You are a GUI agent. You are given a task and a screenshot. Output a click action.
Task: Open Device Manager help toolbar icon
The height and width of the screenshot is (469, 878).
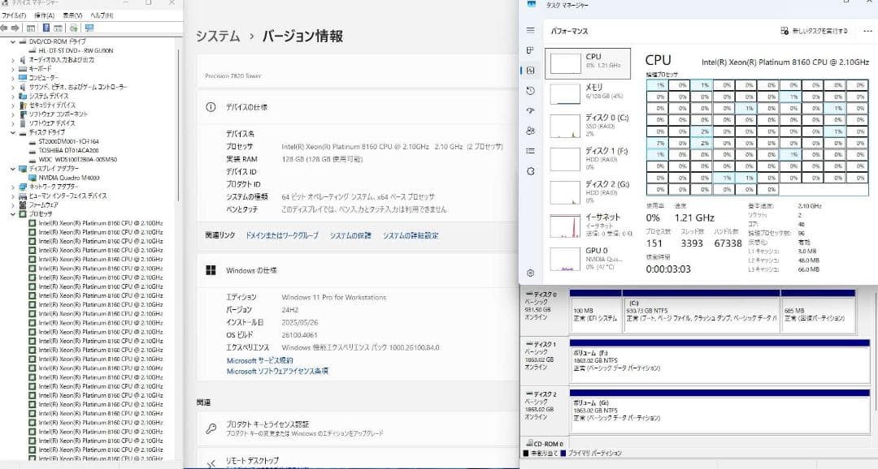coord(46,27)
